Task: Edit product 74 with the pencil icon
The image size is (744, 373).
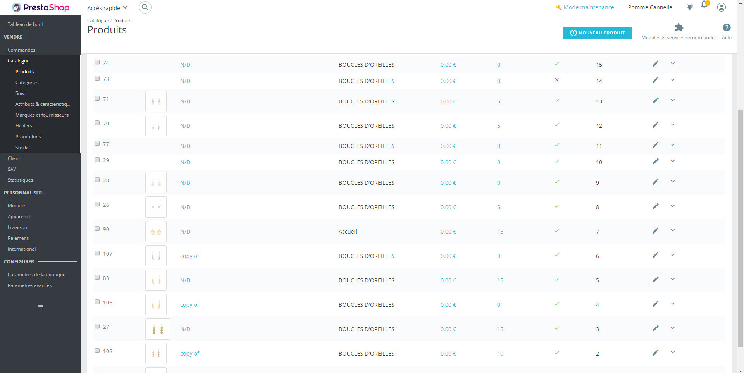Action: pos(656,63)
